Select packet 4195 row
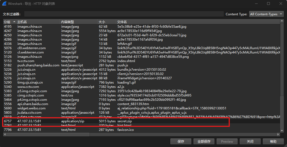287x147 pixels. pyautogui.click(x=142, y=27)
